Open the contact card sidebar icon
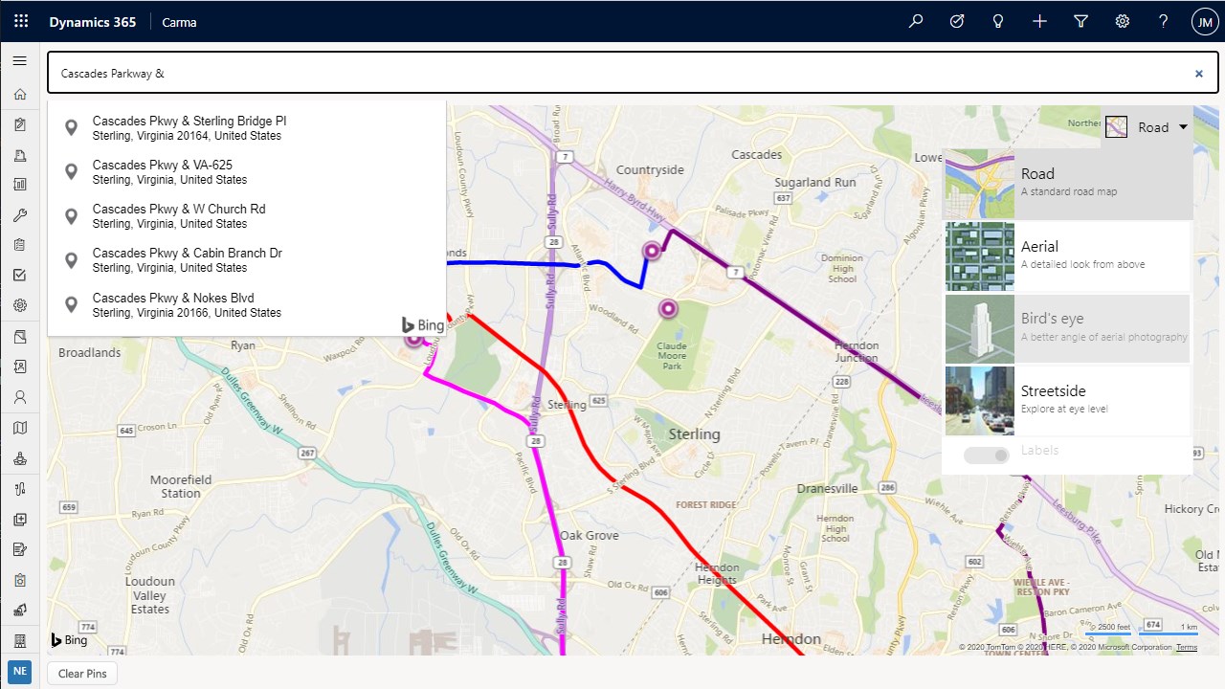Viewport: 1225px width, 689px height. coord(19,367)
